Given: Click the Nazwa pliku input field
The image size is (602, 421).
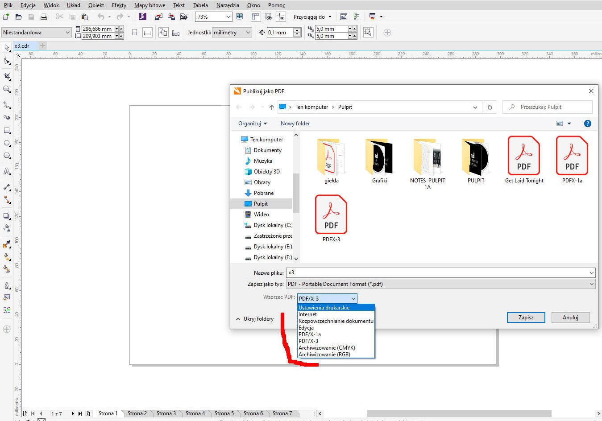Looking at the screenshot, I should click(x=437, y=272).
